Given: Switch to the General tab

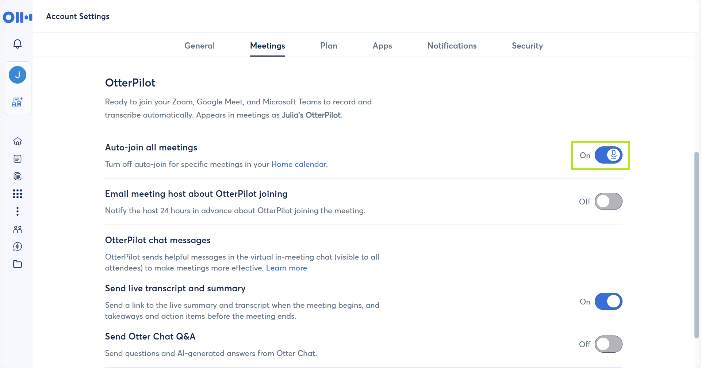Looking at the screenshot, I should click(199, 46).
